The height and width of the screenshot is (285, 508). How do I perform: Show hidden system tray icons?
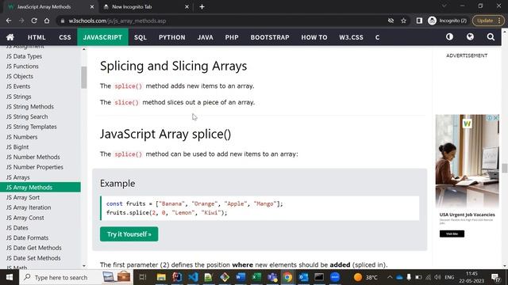[x=390, y=277]
